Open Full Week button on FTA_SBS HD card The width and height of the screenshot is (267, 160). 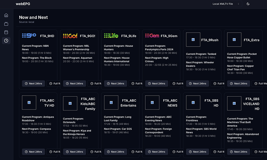pos(217,151)
